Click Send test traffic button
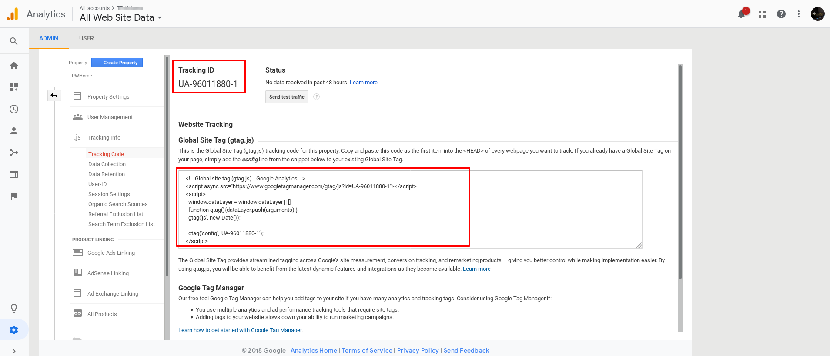The image size is (830, 356). (x=287, y=97)
